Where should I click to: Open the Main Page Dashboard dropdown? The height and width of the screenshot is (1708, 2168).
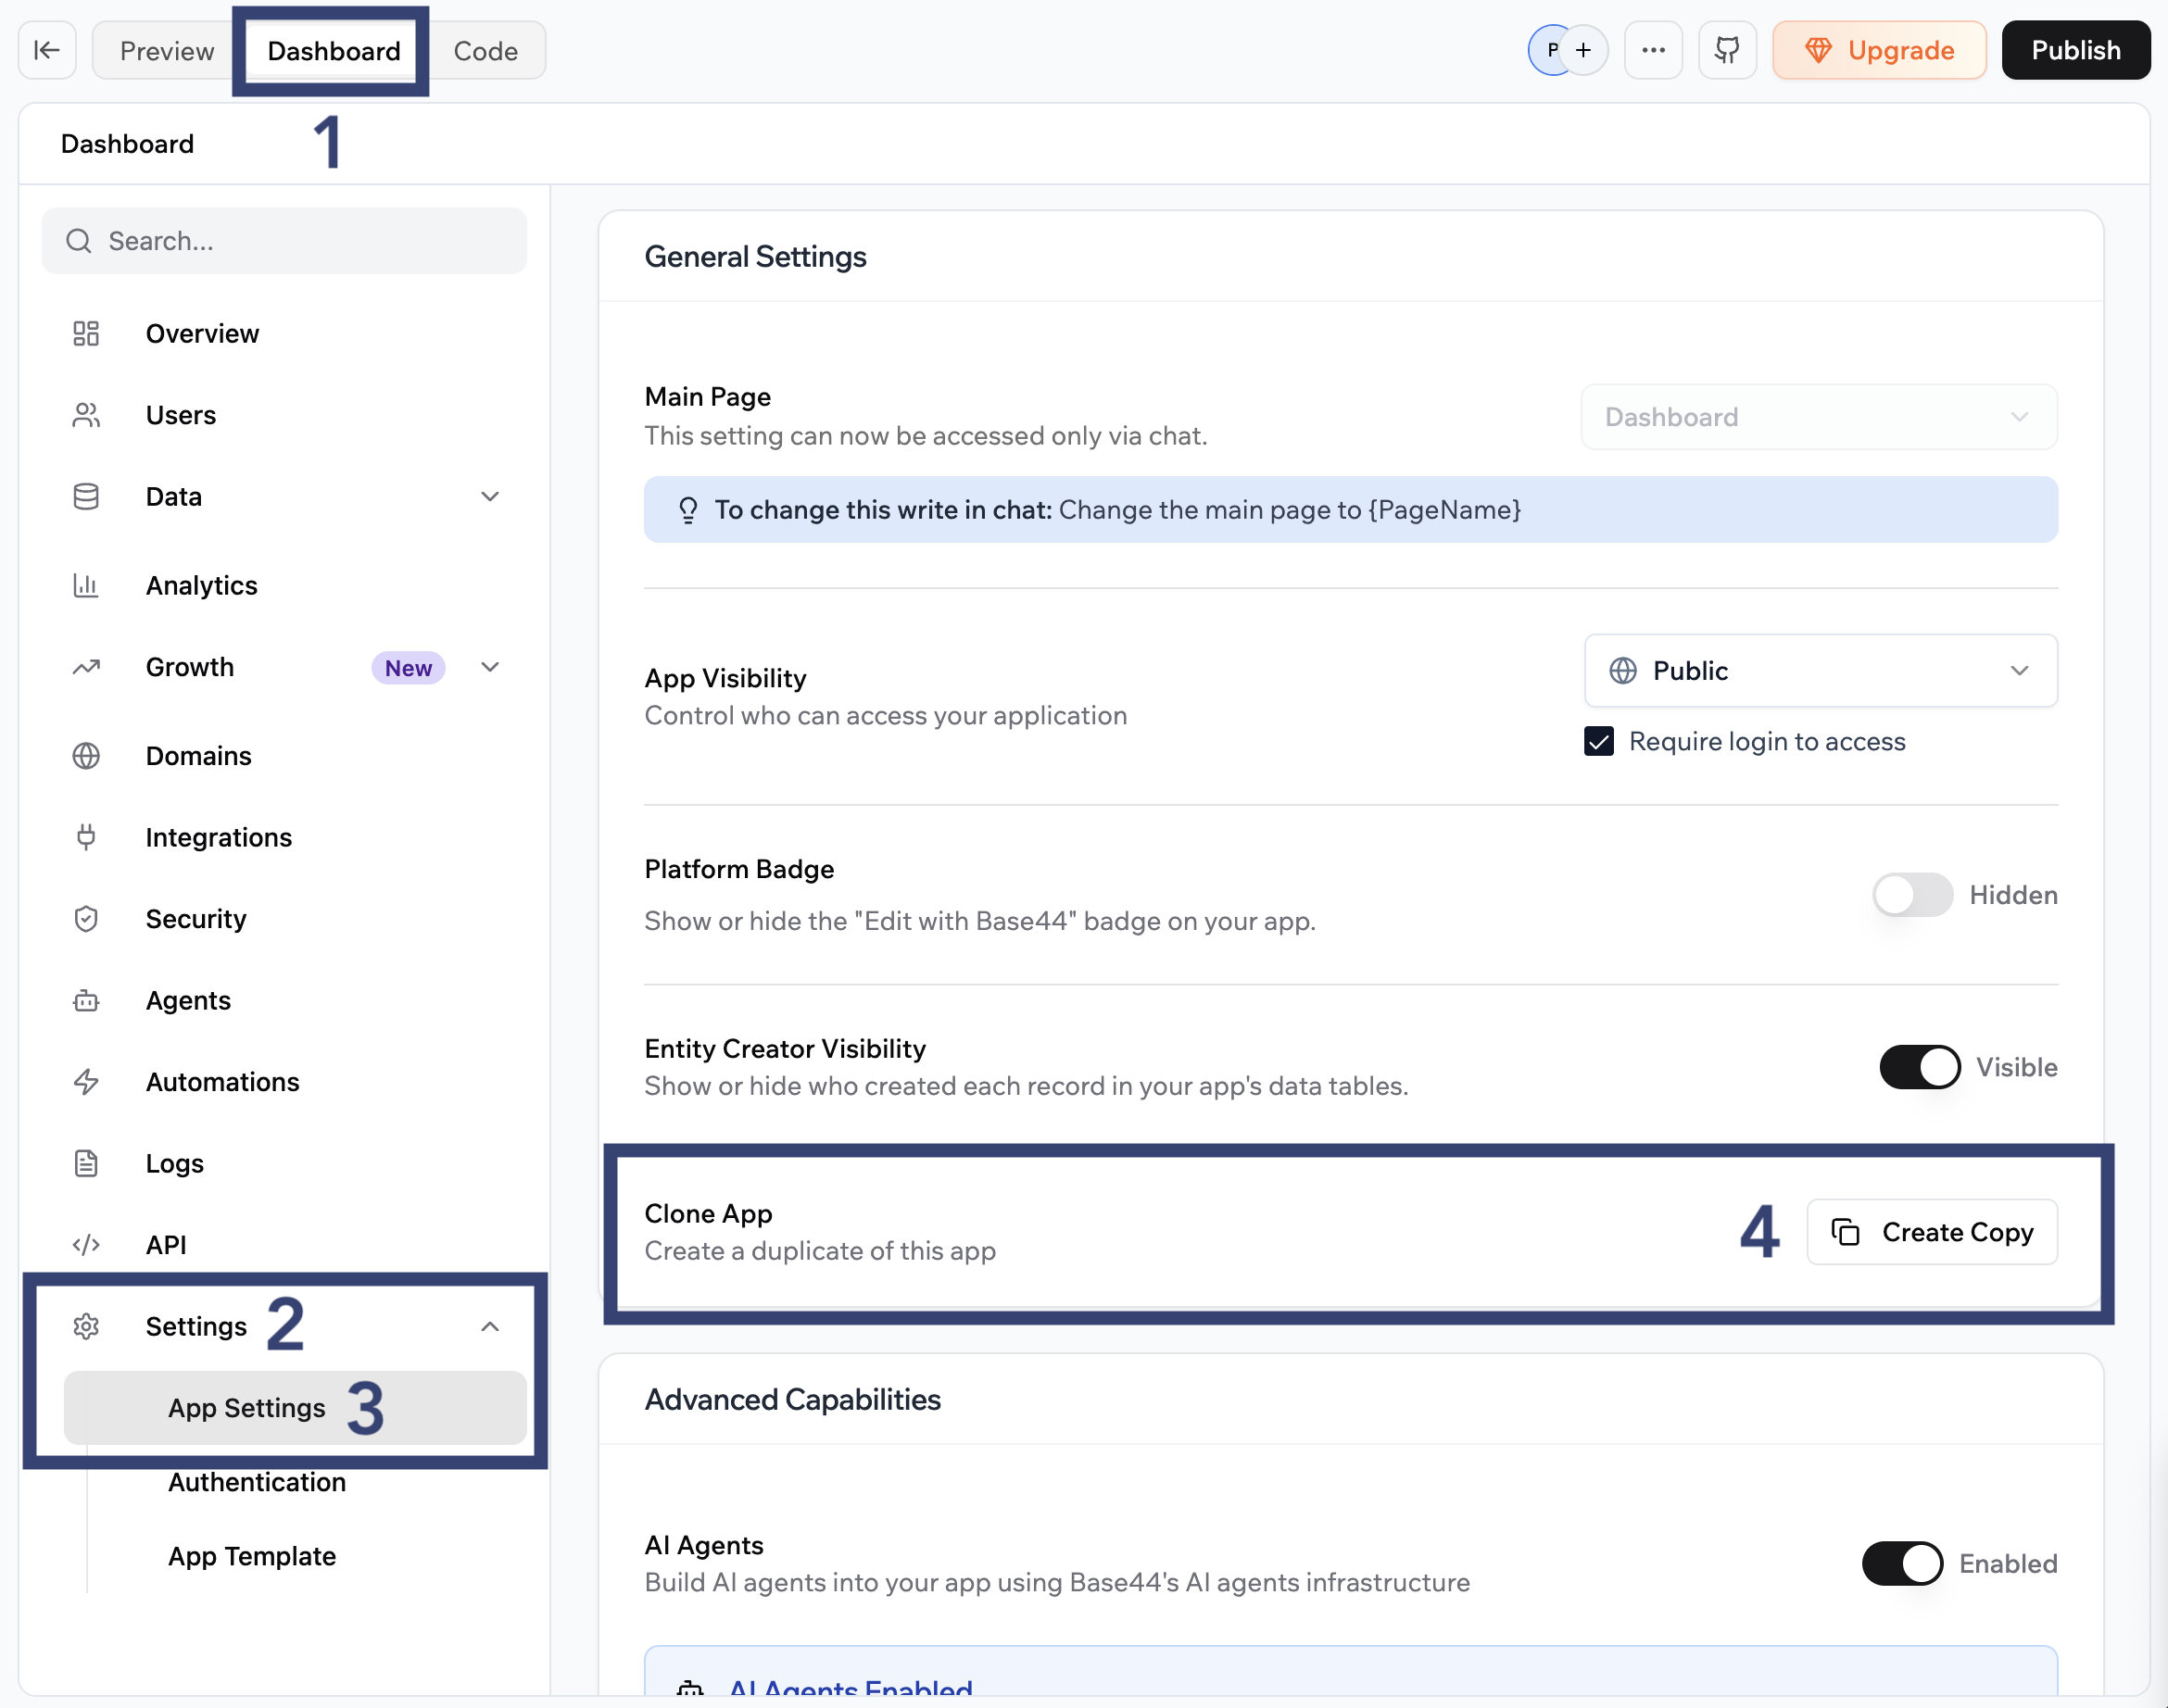click(1819, 417)
